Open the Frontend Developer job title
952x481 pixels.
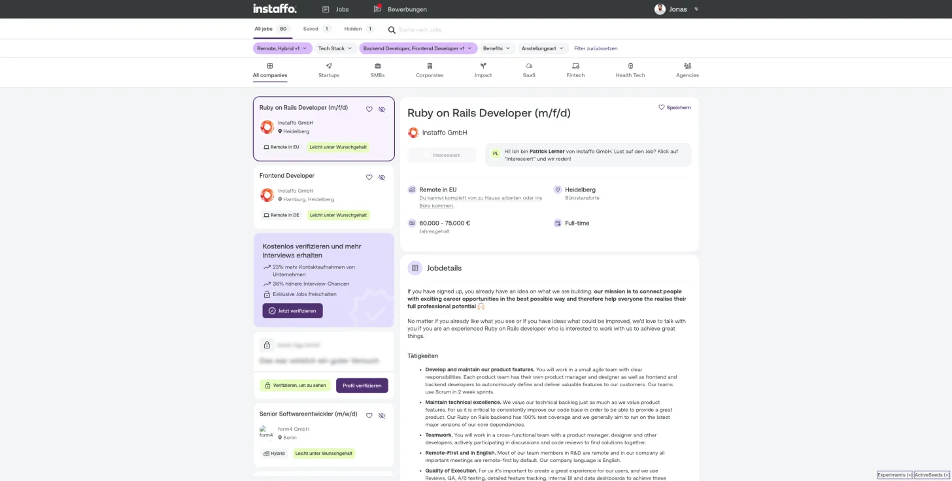coord(287,176)
